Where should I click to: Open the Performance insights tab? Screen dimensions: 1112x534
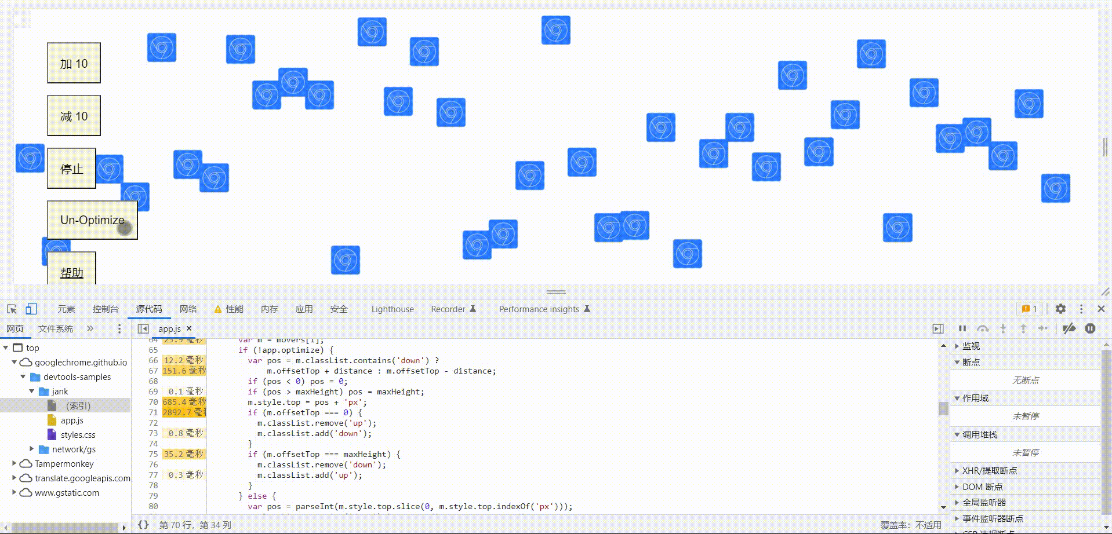coord(544,309)
